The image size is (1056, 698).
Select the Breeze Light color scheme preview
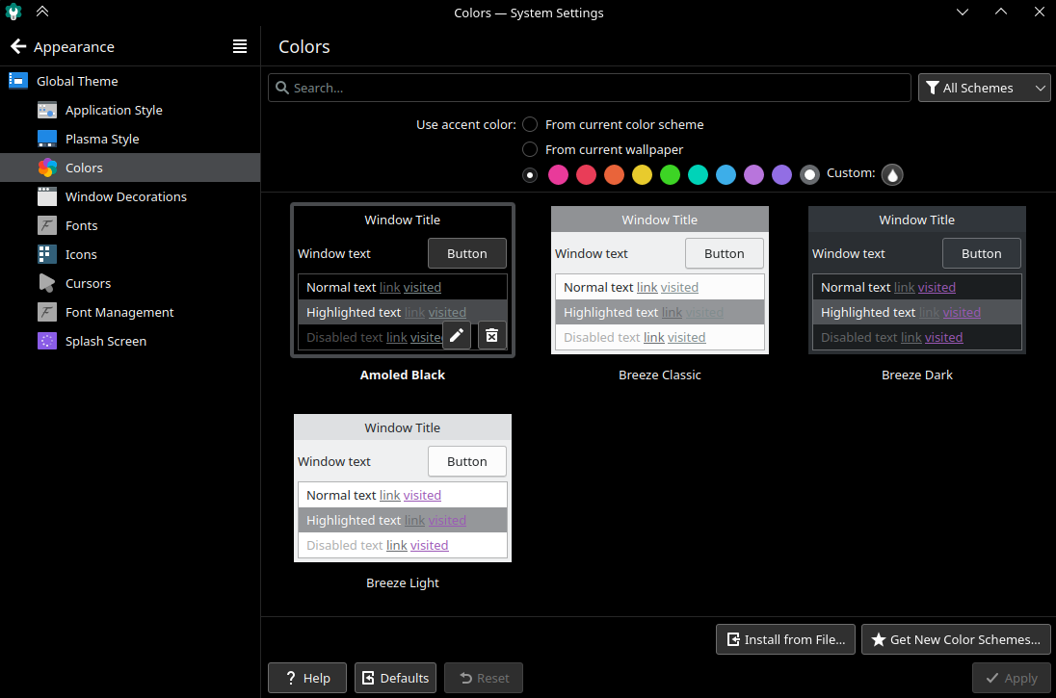pyautogui.click(x=403, y=488)
